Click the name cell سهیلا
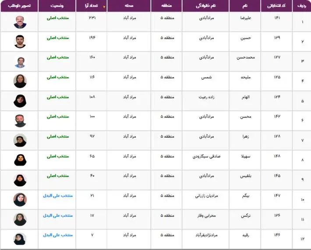The width and height of the screenshot is (311, 250). (x=246, y=156)
